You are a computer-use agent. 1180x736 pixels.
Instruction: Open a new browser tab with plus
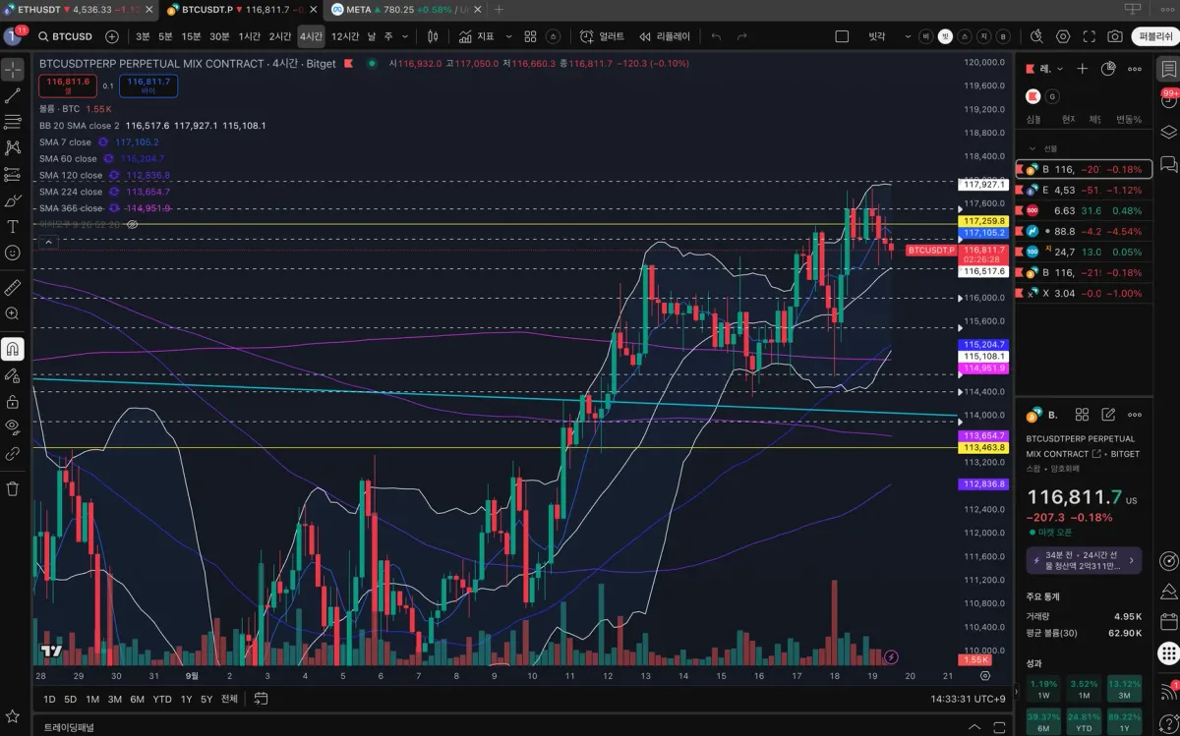499,10
